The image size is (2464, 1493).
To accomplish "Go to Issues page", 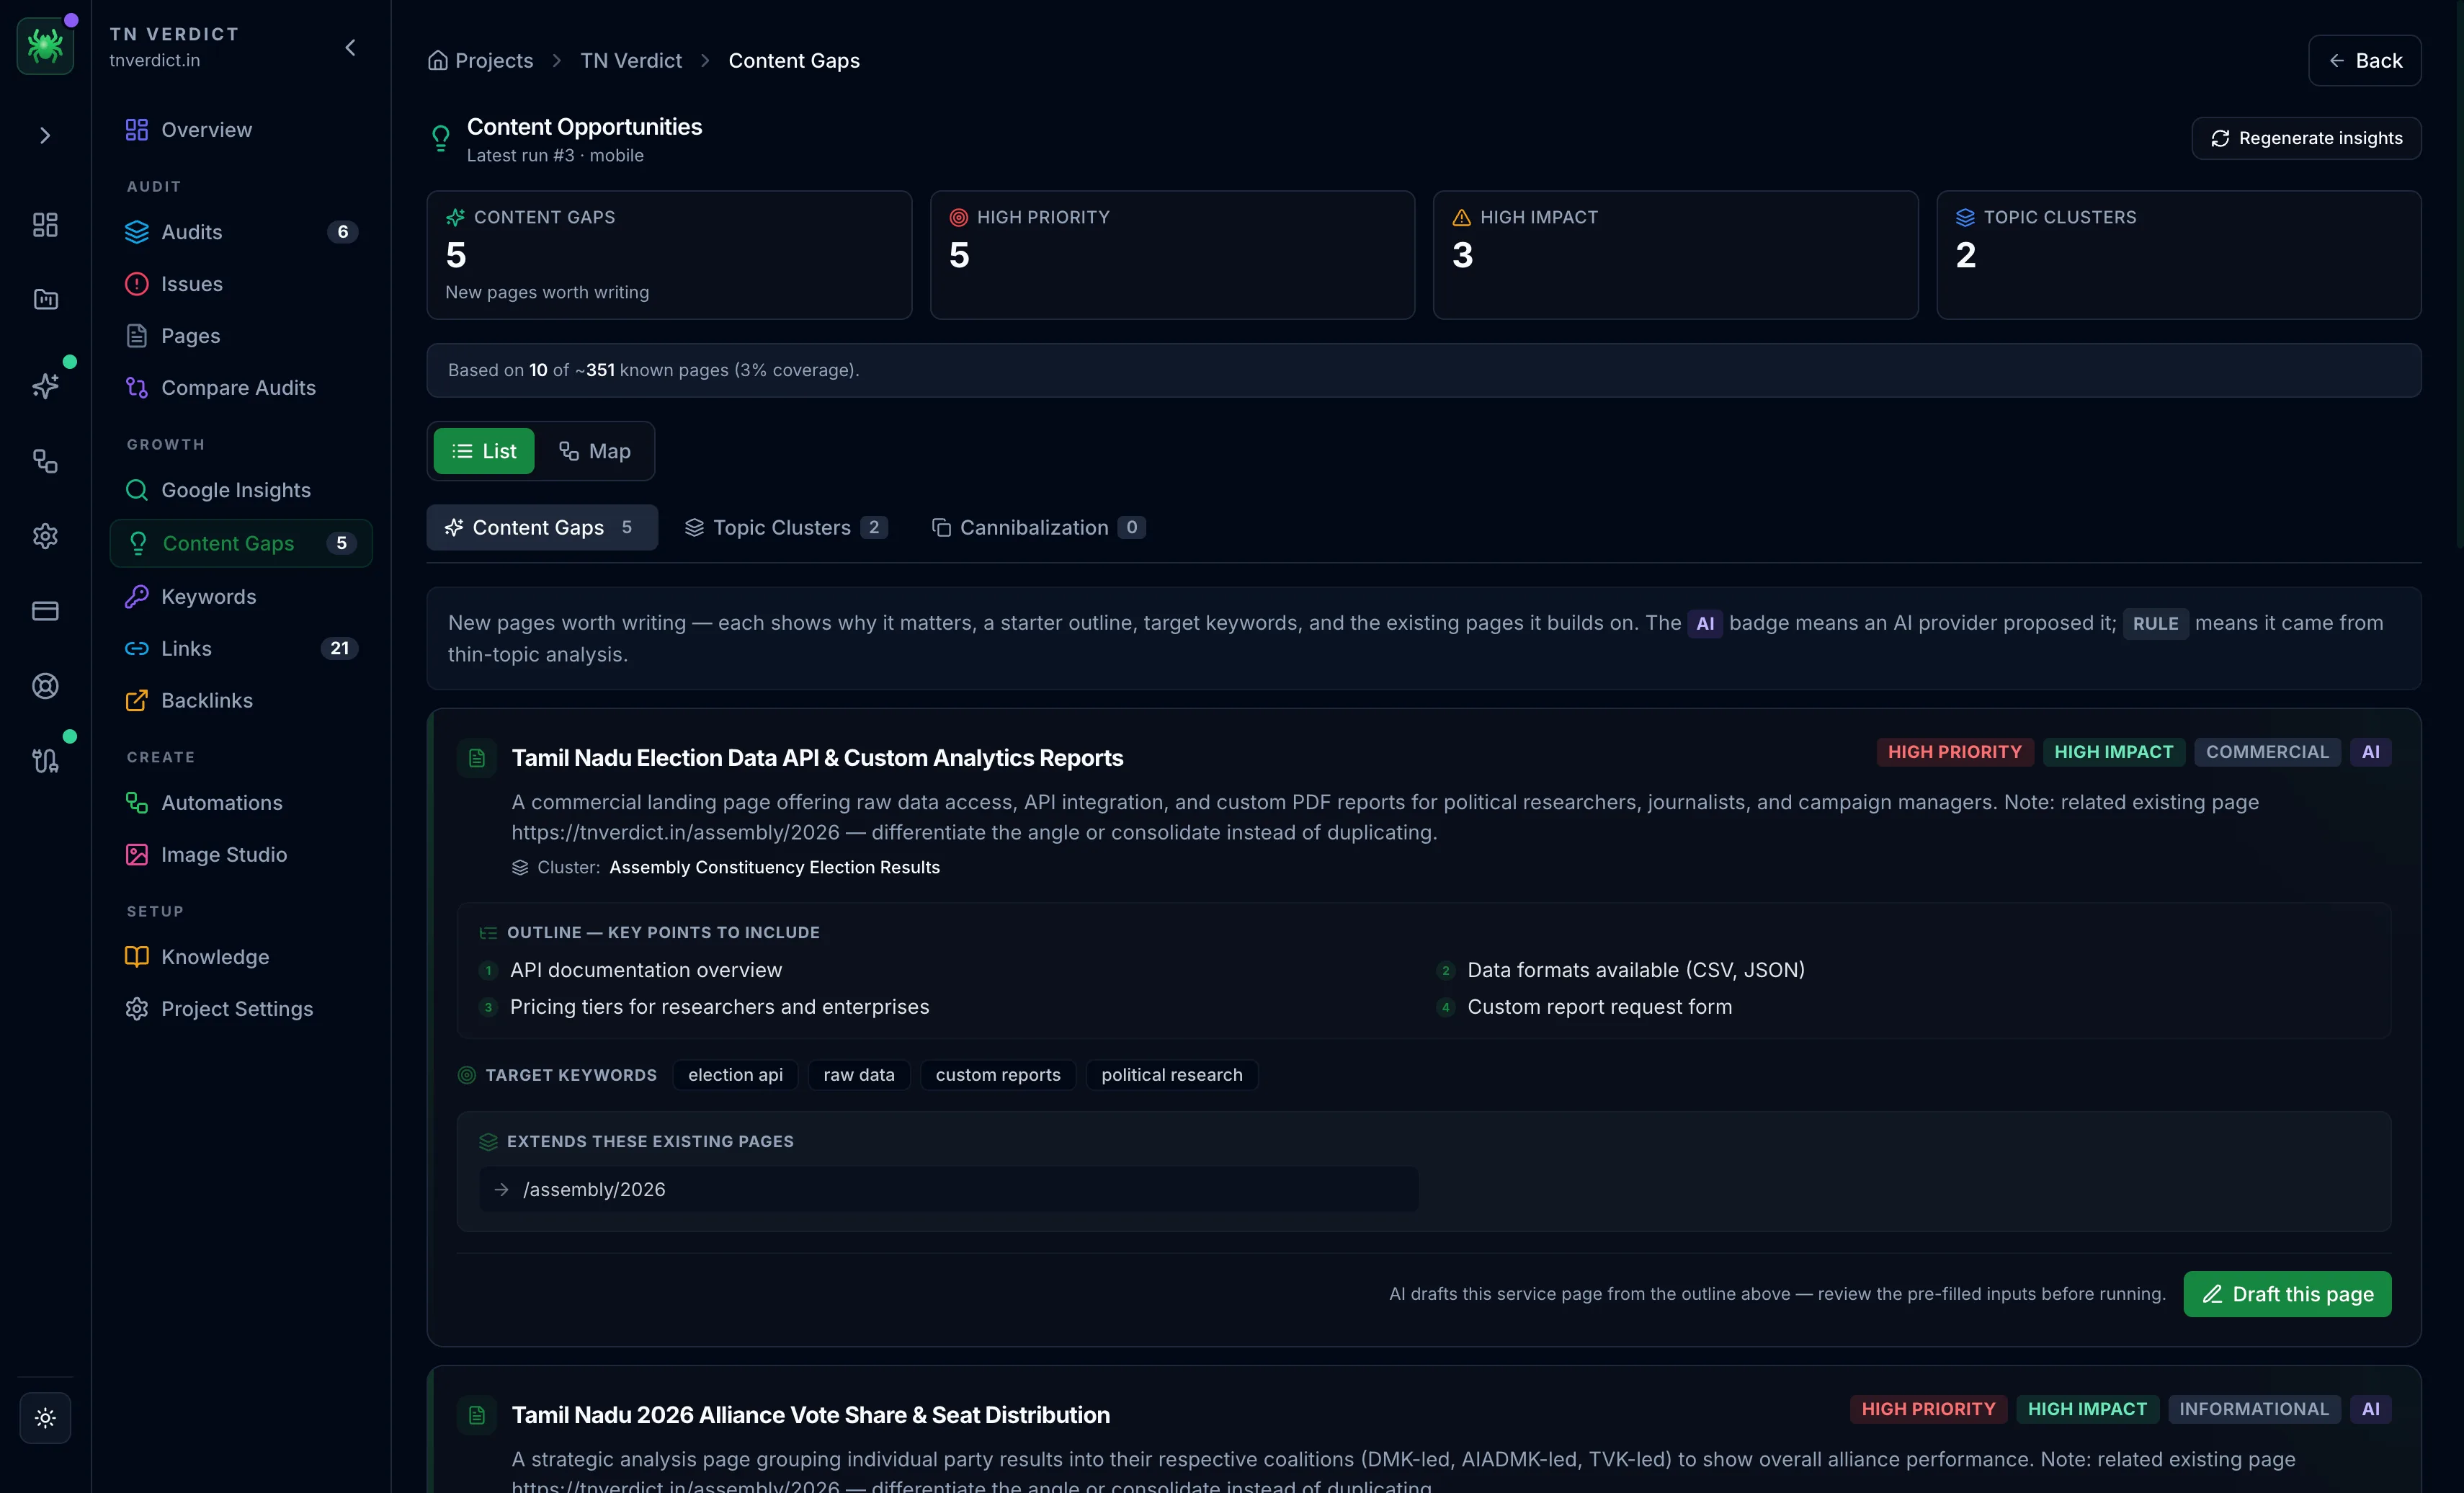I will [240, 284].
